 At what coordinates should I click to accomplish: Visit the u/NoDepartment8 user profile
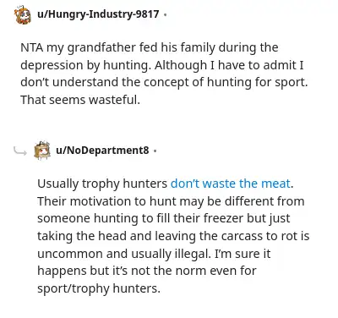(102, 151)
